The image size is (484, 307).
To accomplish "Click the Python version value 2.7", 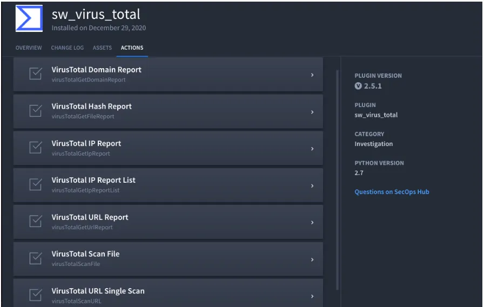I will [359, 173].
